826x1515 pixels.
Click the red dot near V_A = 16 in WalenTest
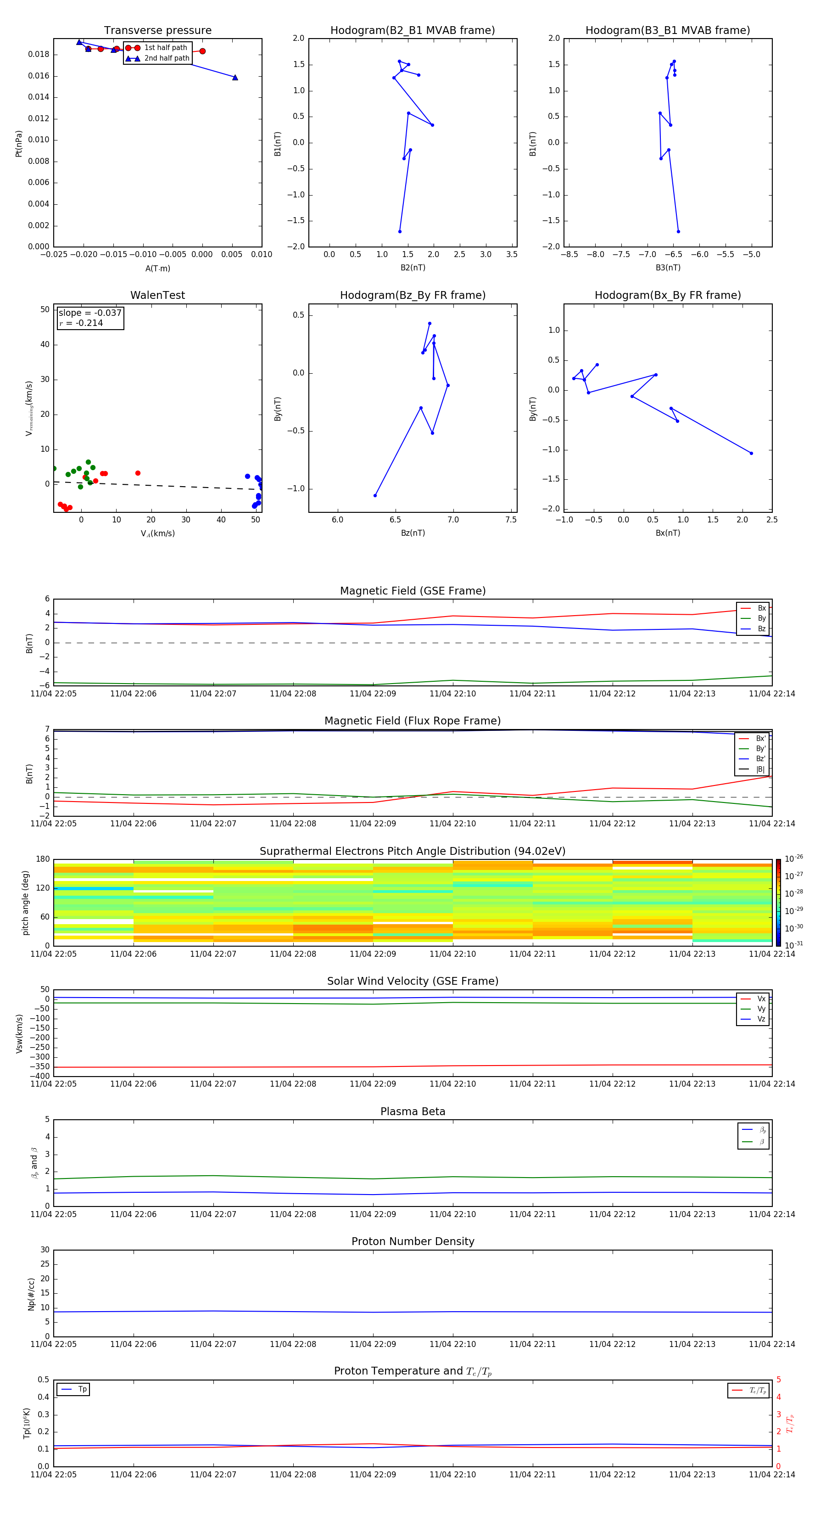point(138,473)
